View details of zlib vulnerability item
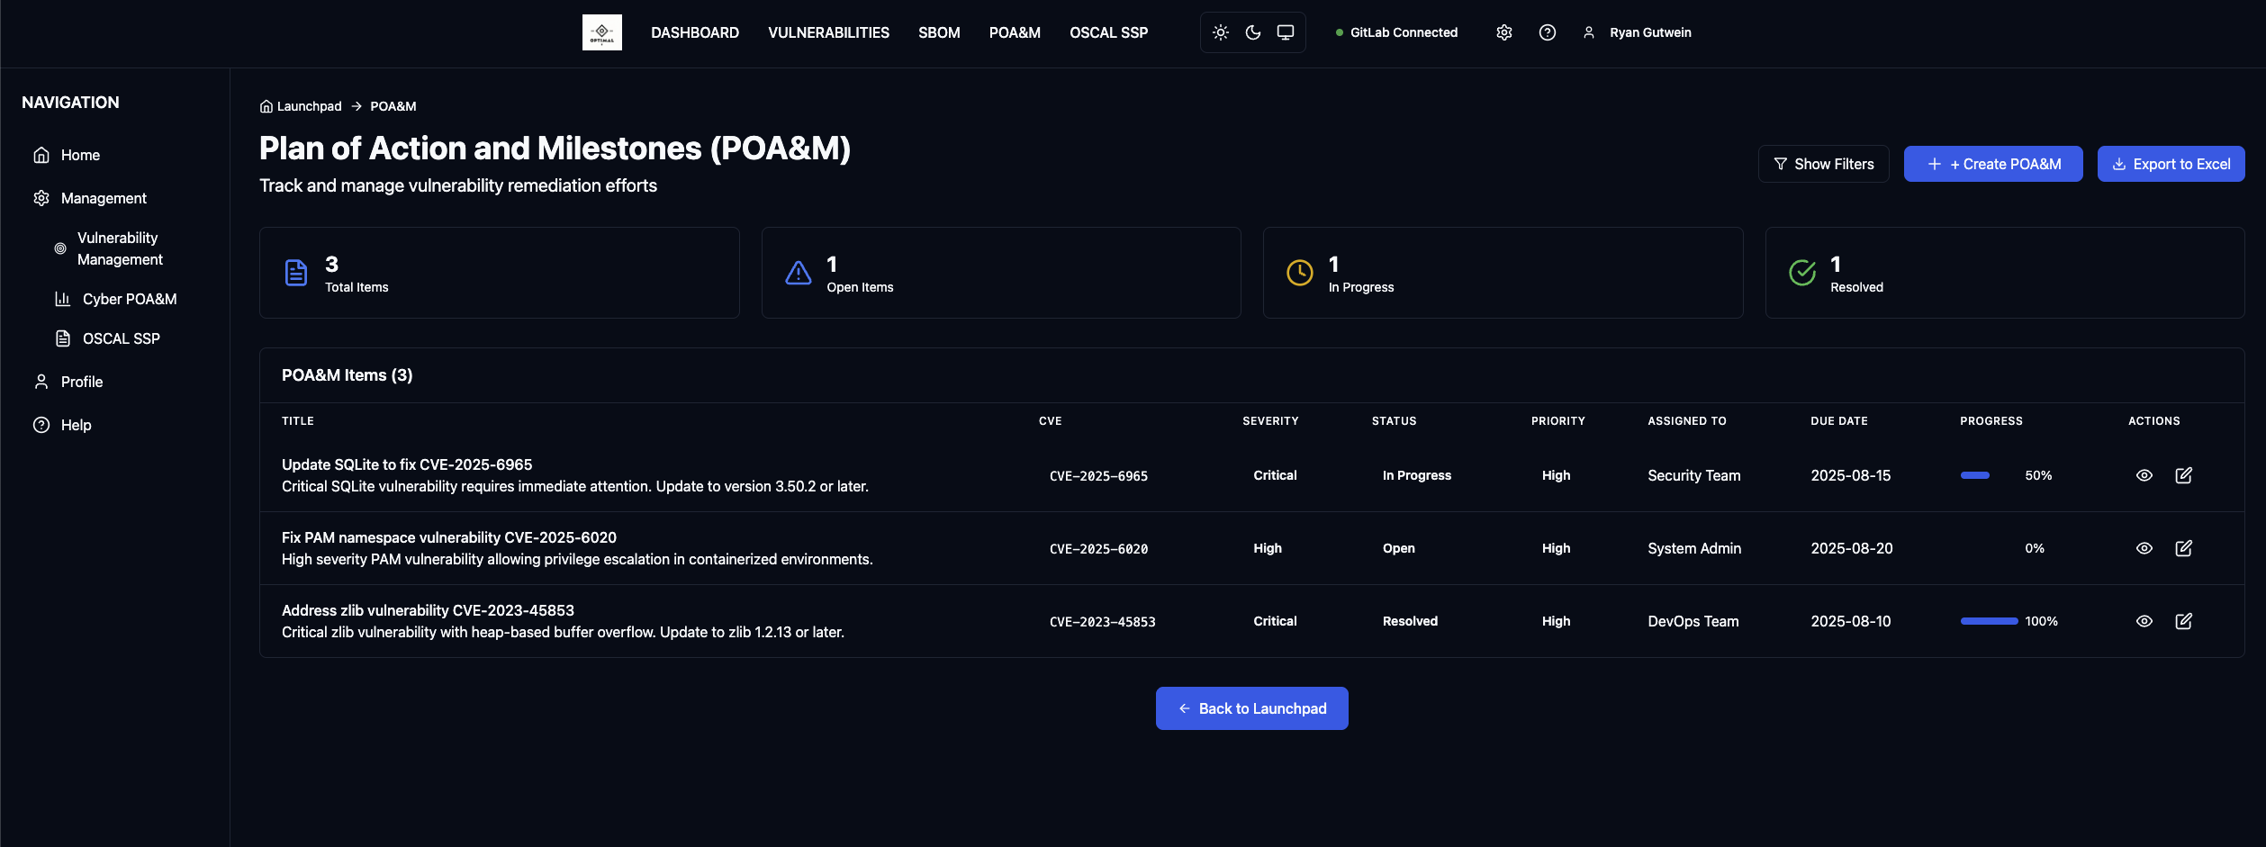Image resolution: width=2266 pixels, height=847 pixels. pyautogui.click(x=2144, y=621)
